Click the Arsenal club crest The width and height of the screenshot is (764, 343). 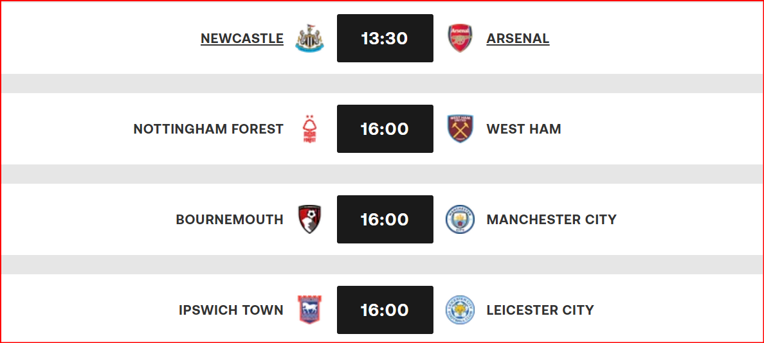(x=460, y=38)
